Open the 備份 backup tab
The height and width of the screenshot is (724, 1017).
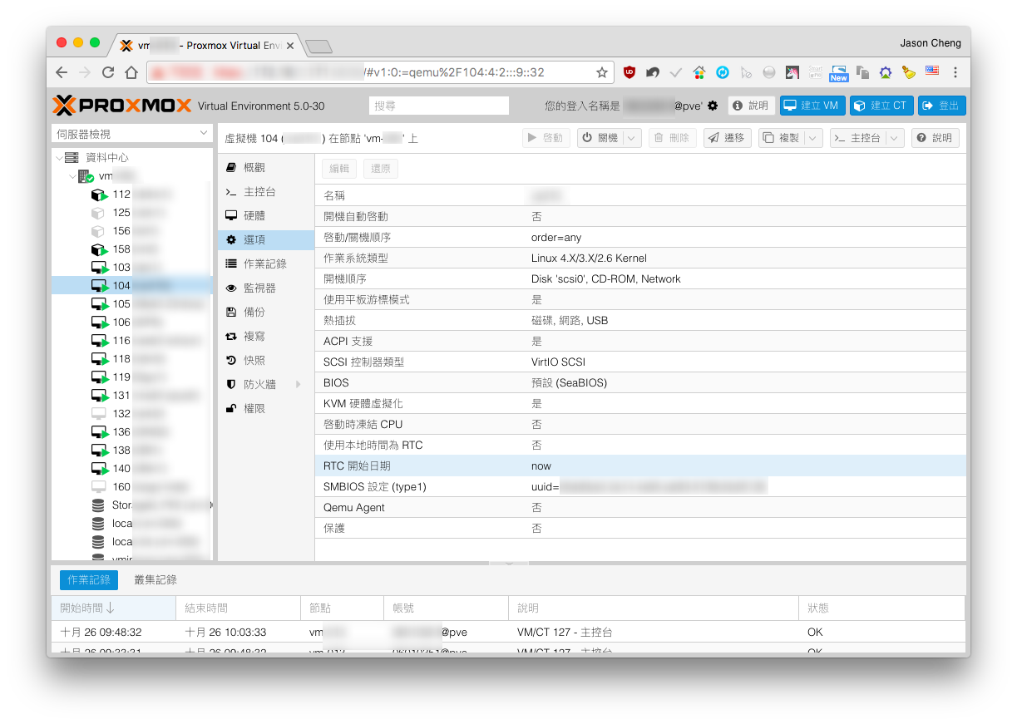point(266,312)
